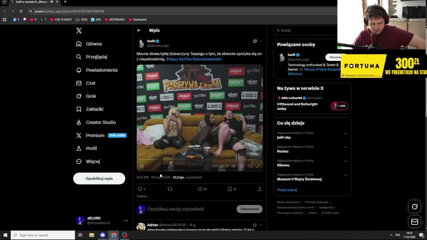Open File Explorer from taskbar
This screenshot has width=427, height=240.
pos(92,235)
